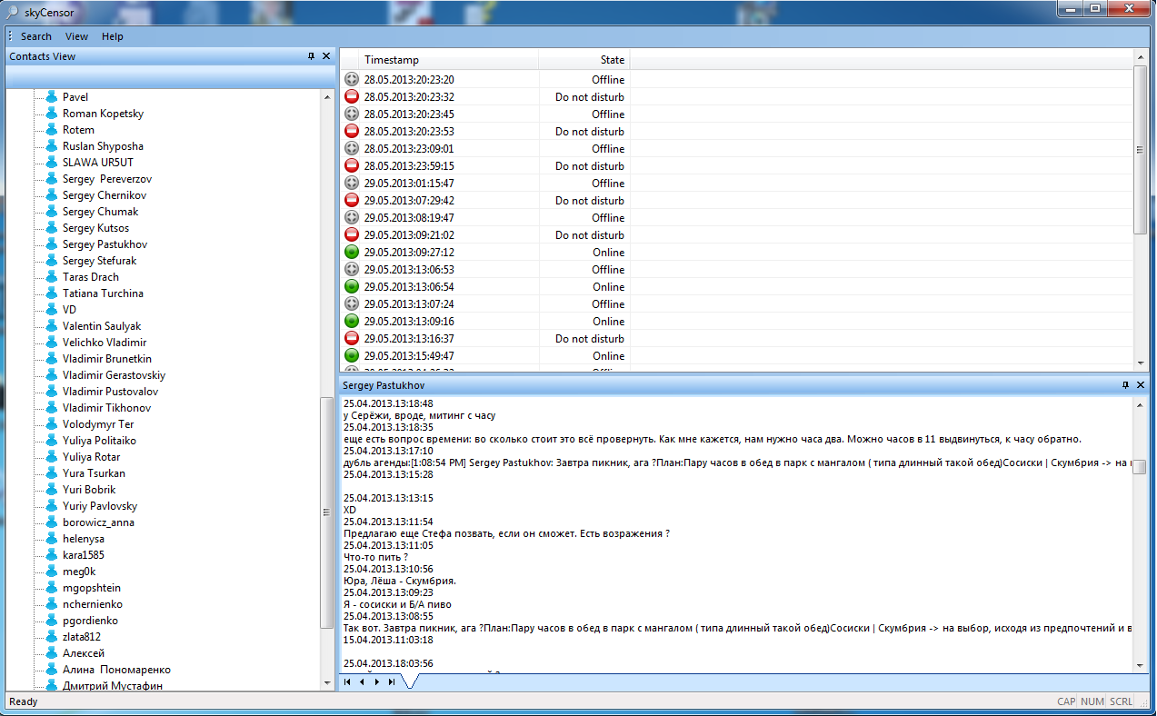This screenshot has width=1157, height=716.
Task: Select Sergey Chumak contact
Action: 100,212
